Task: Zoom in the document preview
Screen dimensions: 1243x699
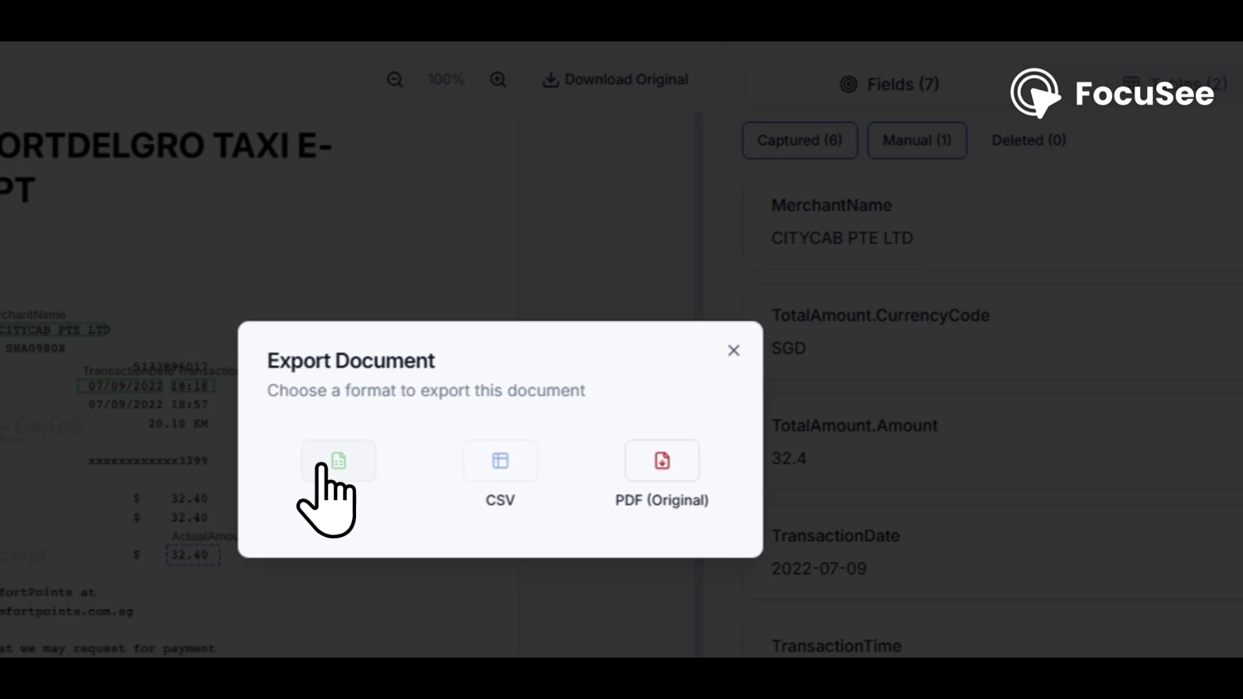Action: tap(498, 80)
